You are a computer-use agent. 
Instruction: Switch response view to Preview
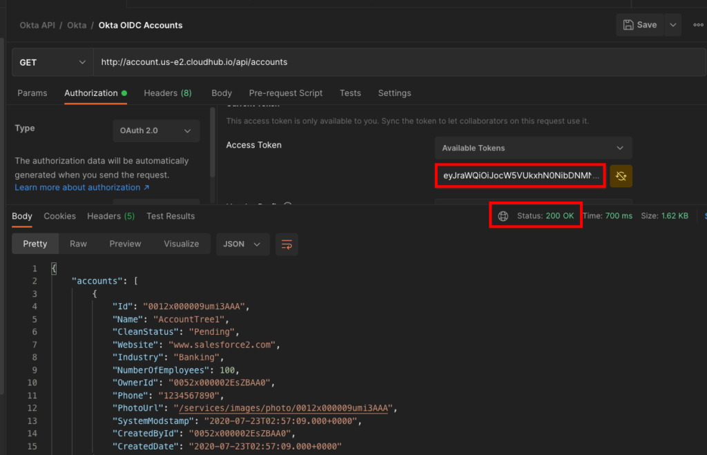pyautogui.click(x=125, y=244)
